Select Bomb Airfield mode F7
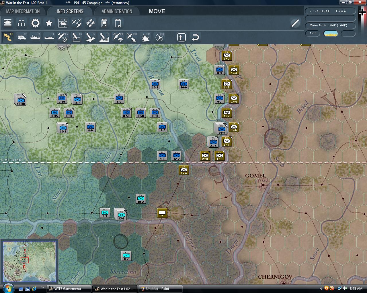Viewport: 367px width, 293px height. pos(90,37)
